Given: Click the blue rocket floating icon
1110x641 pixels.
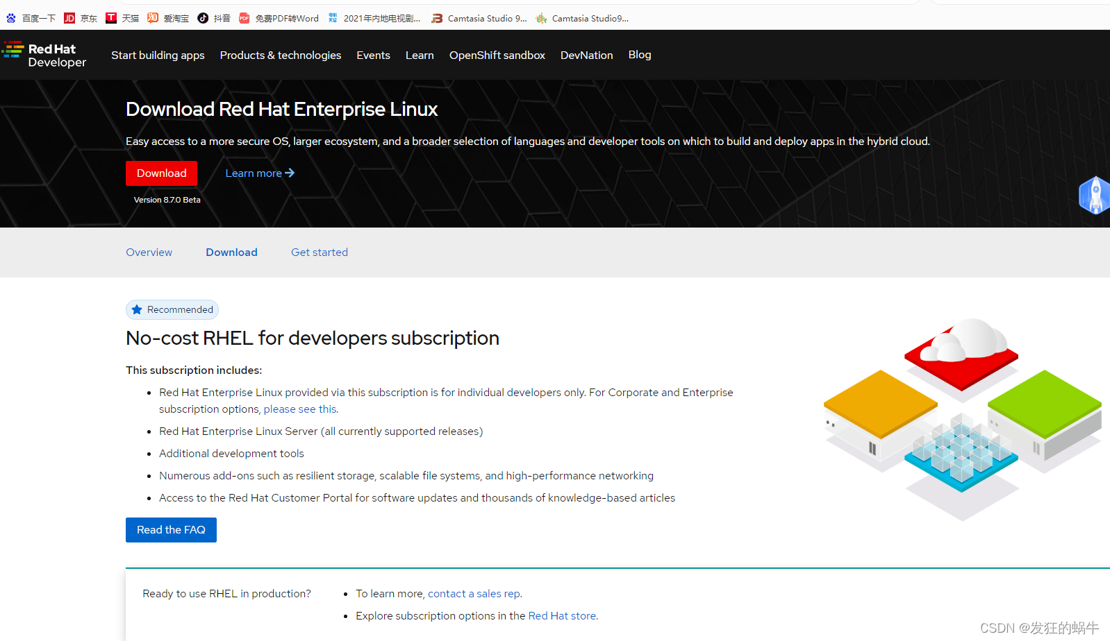Looking at the screenshot, I should click(x=1095, y=195).
